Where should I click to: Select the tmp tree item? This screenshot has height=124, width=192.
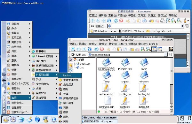(80, 67)
